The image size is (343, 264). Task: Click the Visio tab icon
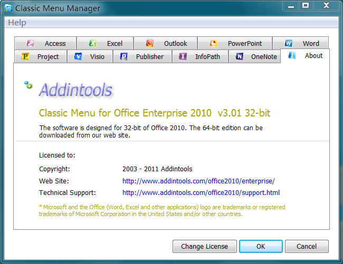[78, 57]
